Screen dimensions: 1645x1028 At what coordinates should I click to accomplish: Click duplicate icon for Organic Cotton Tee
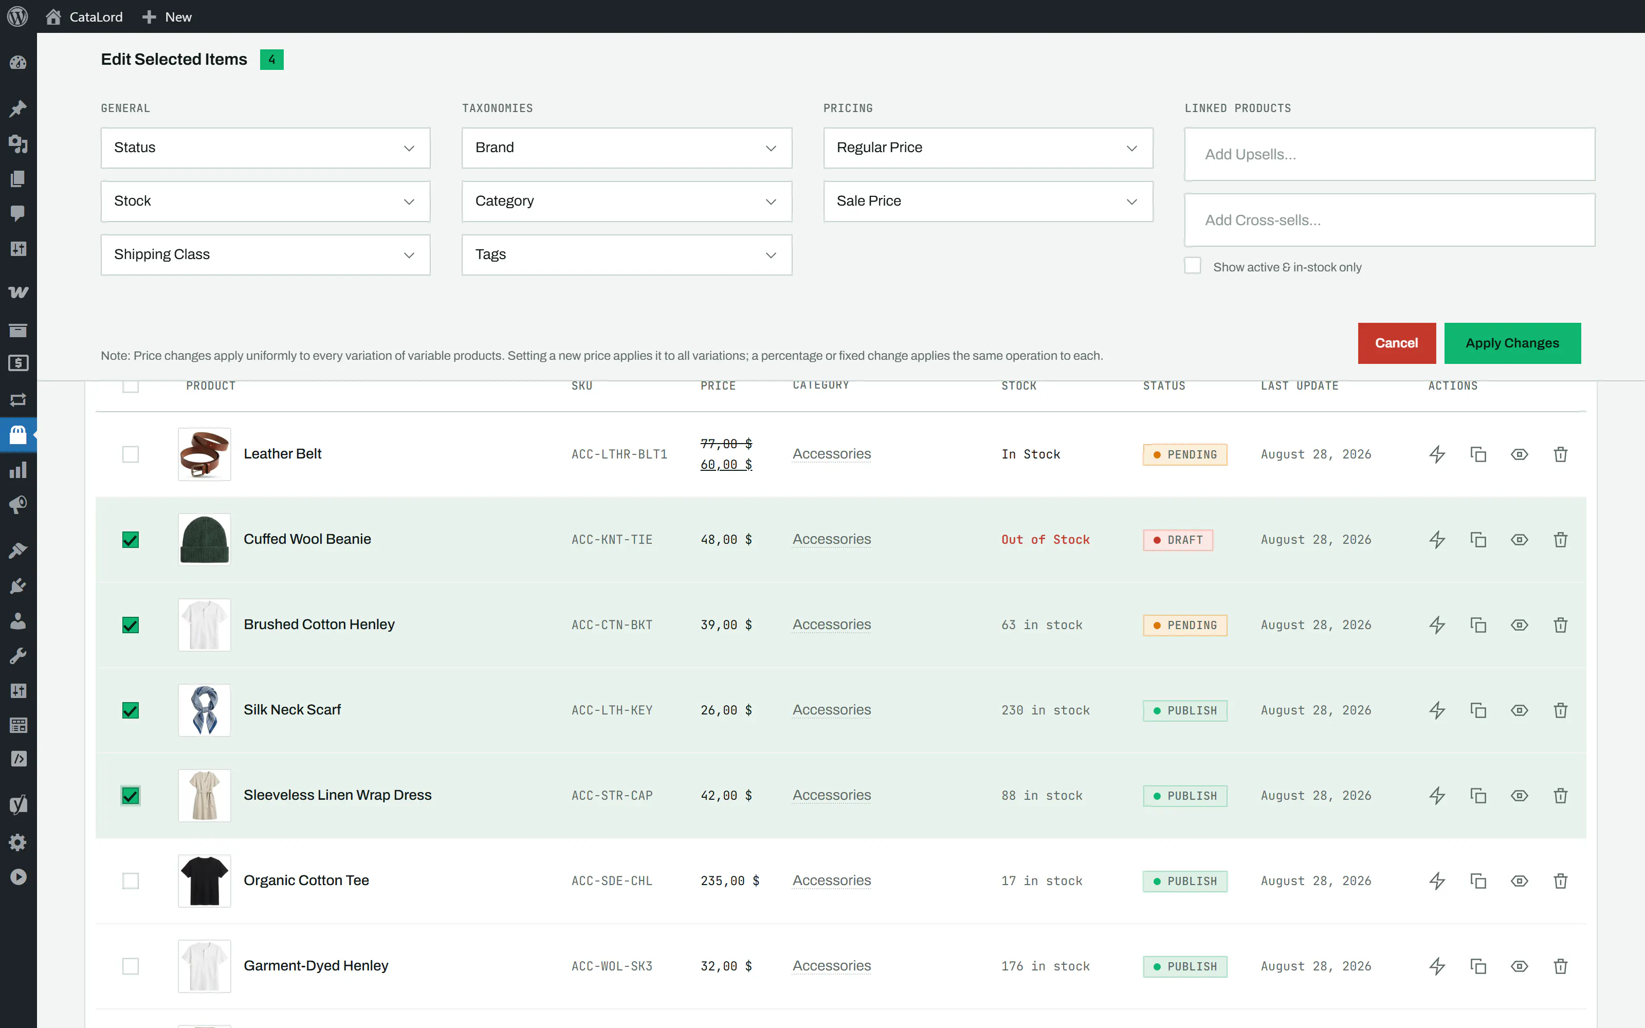point(1478,881)
